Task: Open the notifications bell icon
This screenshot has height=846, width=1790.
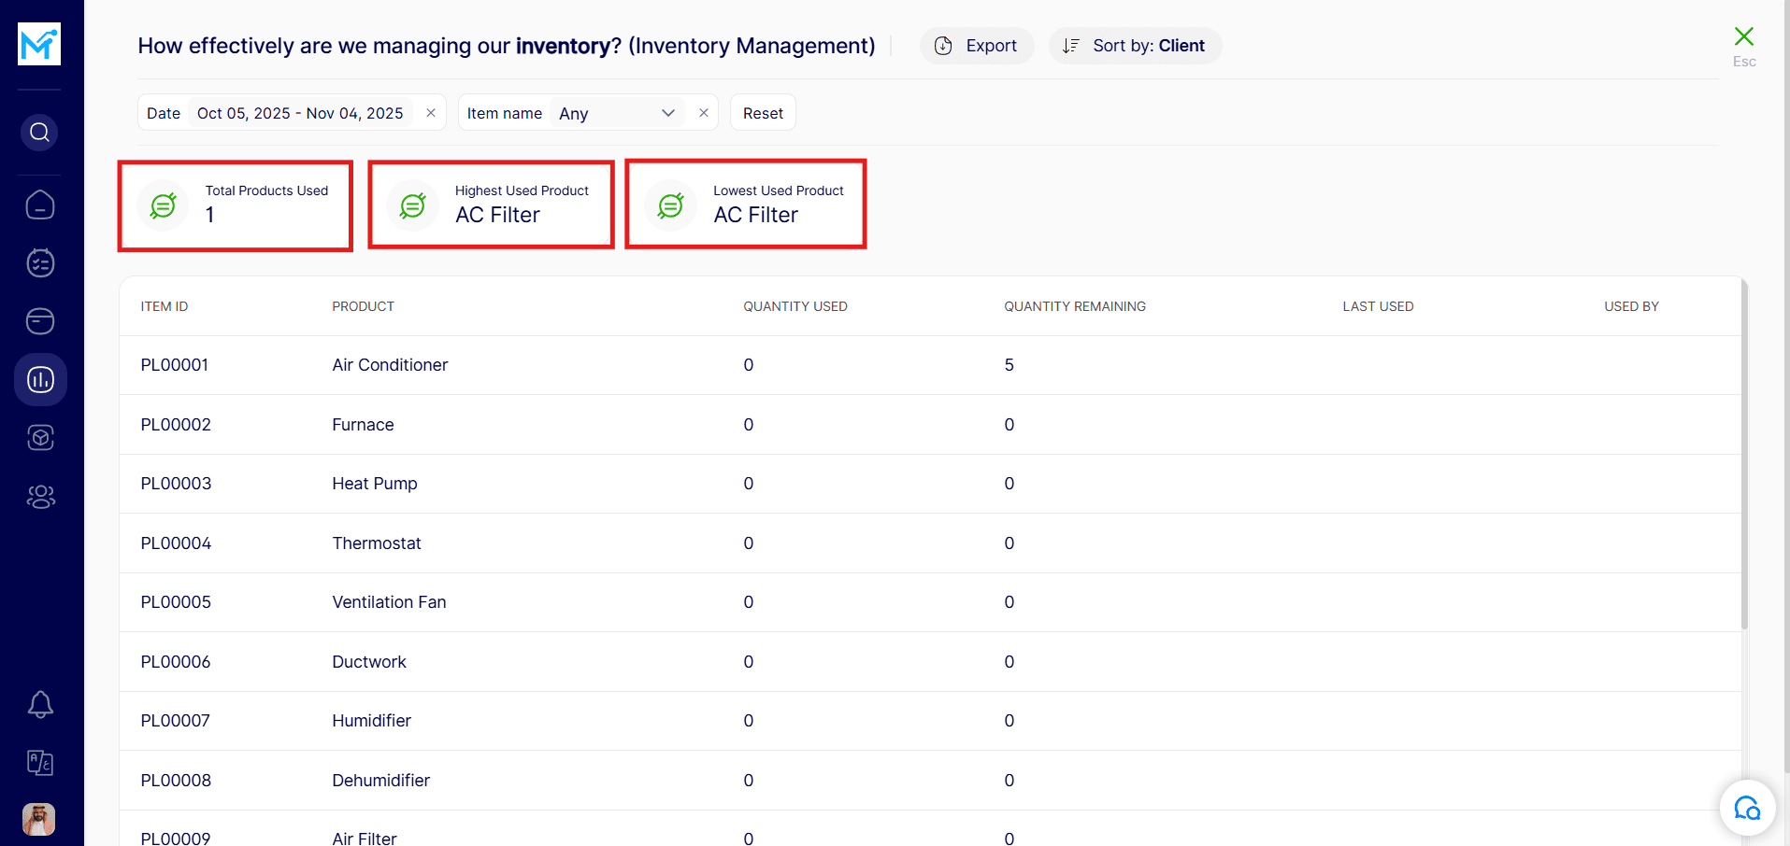Action: coord(40,704)
